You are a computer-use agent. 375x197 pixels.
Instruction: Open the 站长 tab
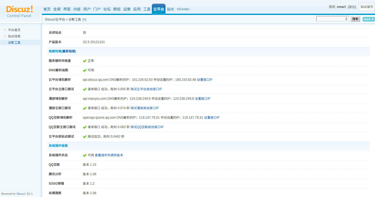(171, 9)
